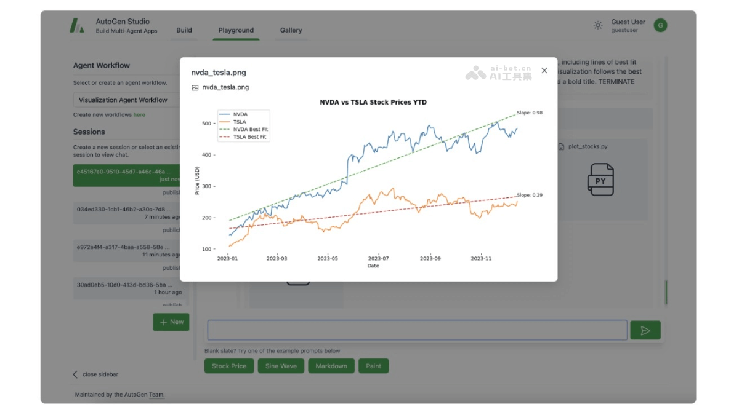
Task: Switch to the Gallery tab
Action: tap(291, 30)
